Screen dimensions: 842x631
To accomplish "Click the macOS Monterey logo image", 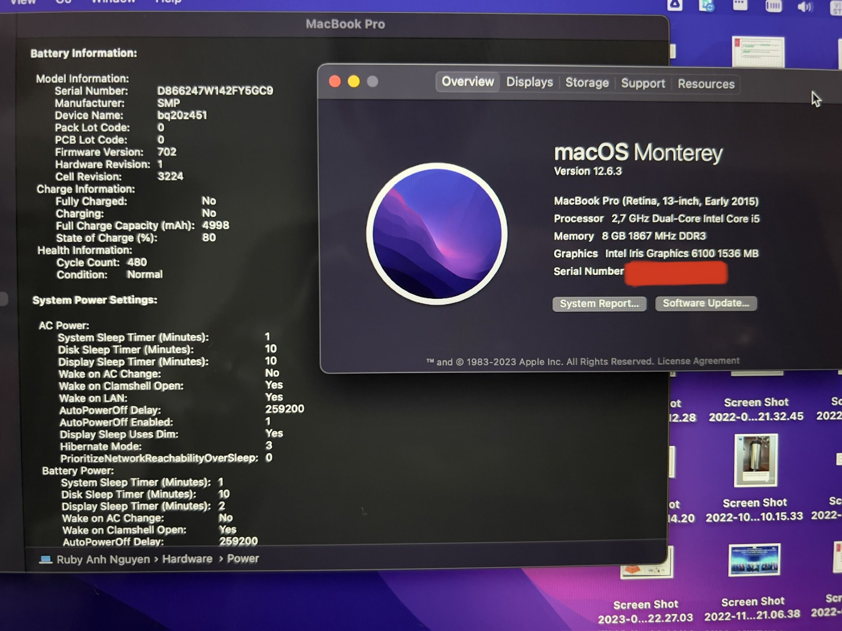I will click(437, 233).
